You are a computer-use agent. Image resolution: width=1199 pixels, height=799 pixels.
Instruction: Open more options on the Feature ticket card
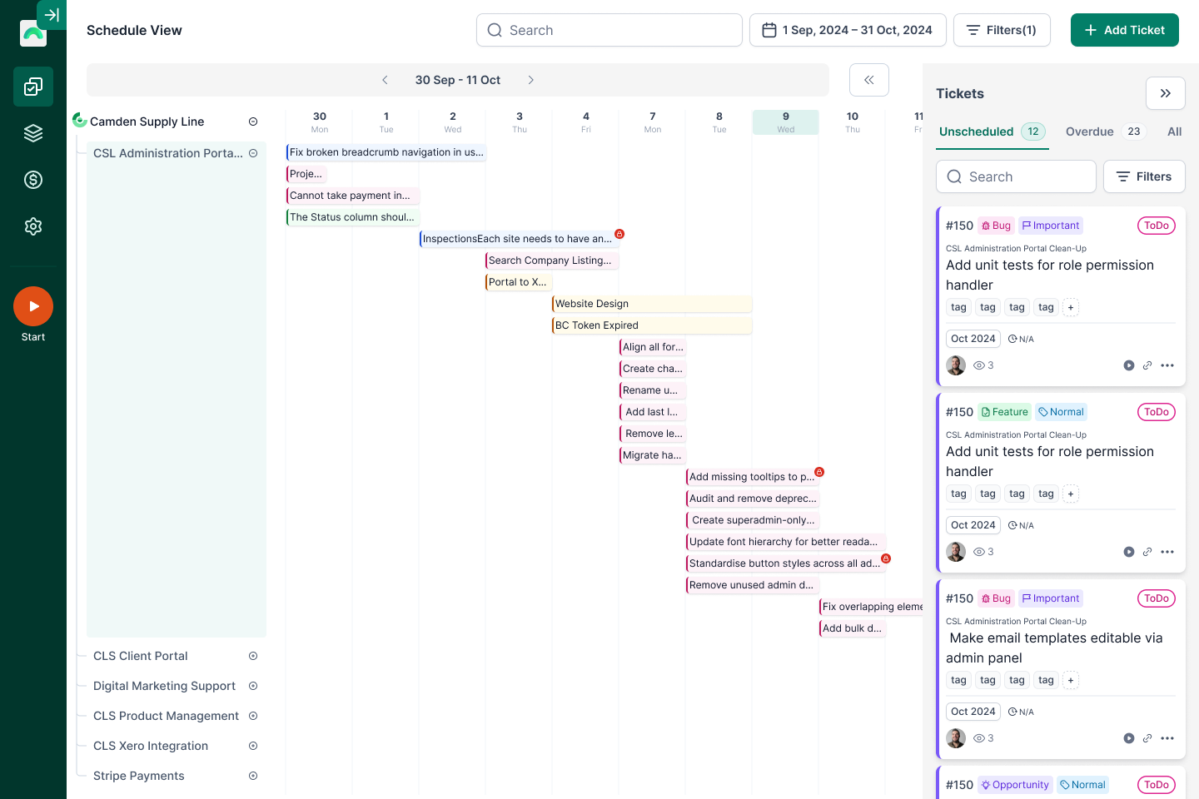[1167, 552]
